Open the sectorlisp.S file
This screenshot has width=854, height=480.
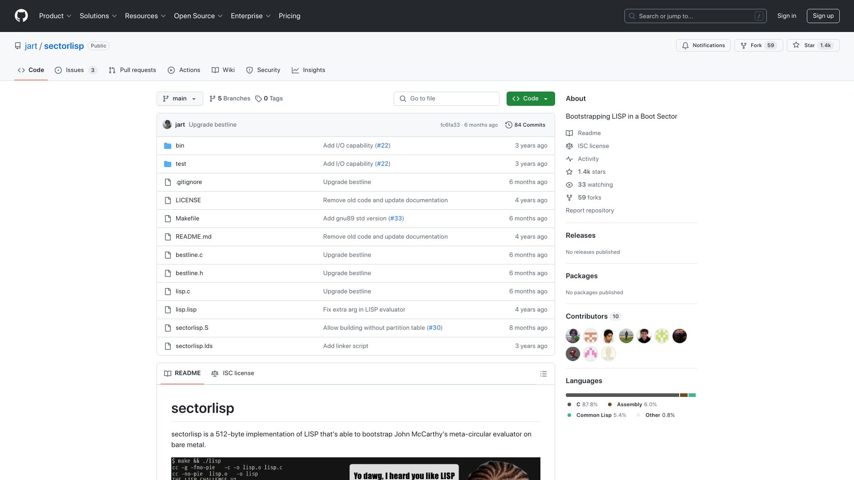point(192,328)
